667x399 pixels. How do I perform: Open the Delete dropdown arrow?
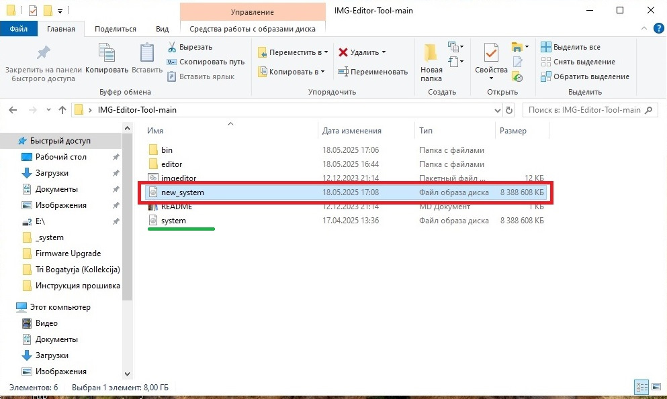click(x=384, y=52)
